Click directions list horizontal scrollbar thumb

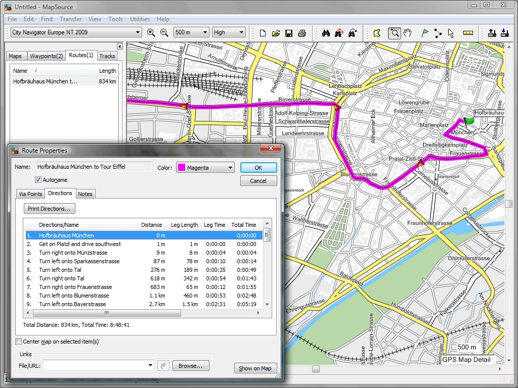click(107, 313)
